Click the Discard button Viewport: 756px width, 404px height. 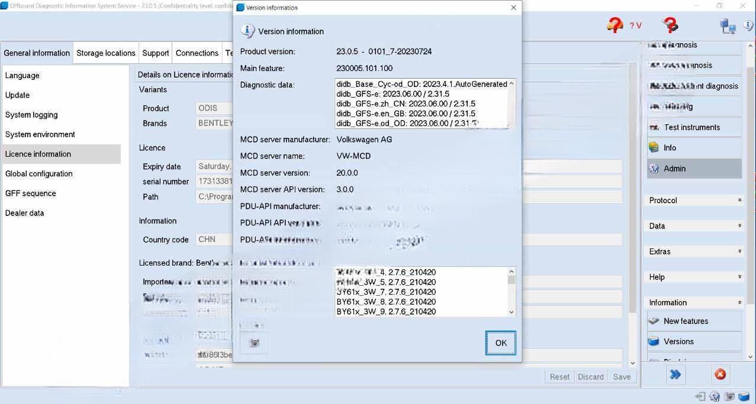591,377
